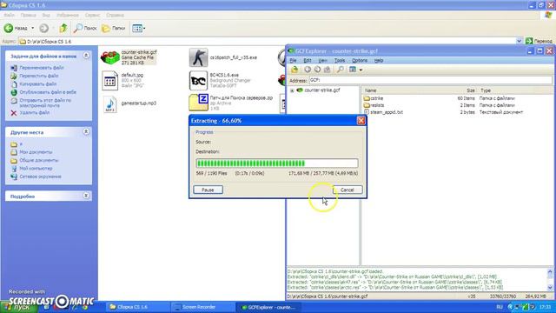Click GCFExplorer search magnifier icon

[340, 70]
